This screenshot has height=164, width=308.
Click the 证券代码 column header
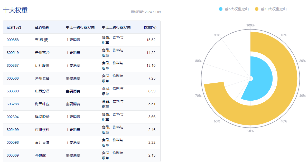click(x=14, y=27)
